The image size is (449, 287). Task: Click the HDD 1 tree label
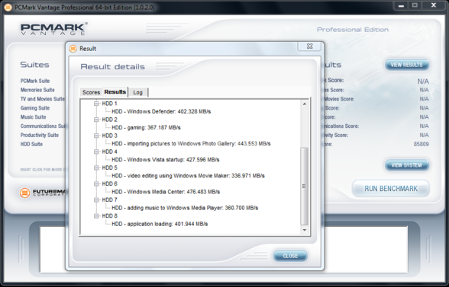pos(109,104)
